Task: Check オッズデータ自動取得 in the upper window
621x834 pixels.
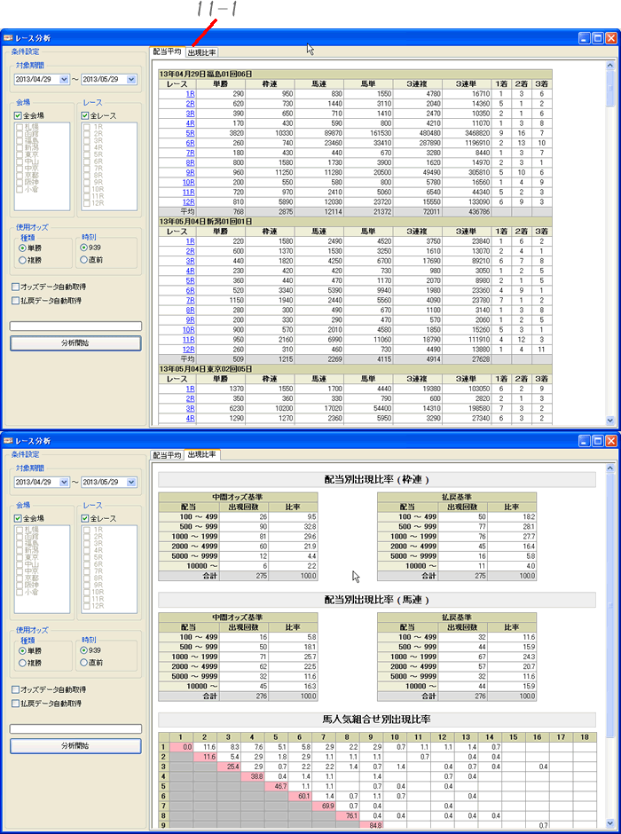Action: click(x=15, y=287)
